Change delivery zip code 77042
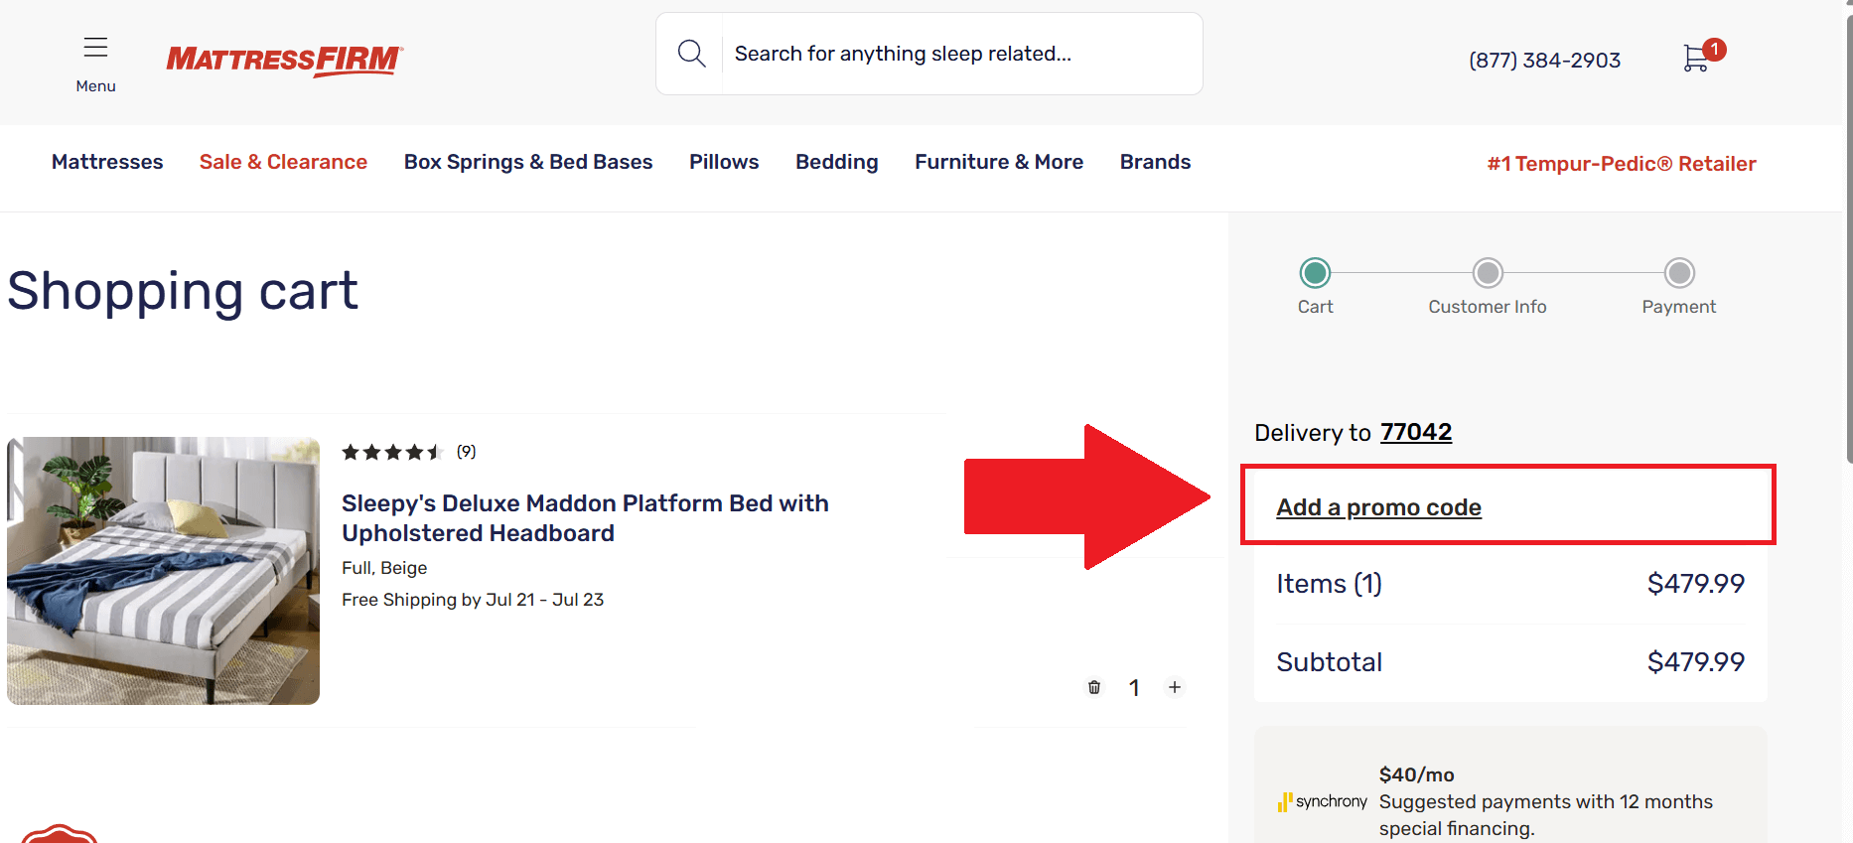This screenshot has width=1853, height=843. [1416, 432]
